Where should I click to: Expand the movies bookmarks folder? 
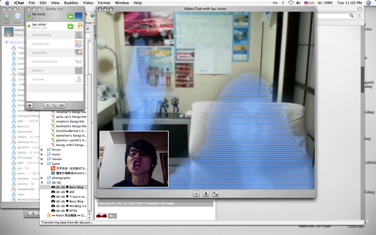coord(42,159)
